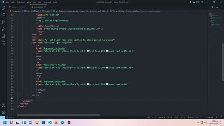Change file encoding UTF-8
Image resolution: width=224 pixels, height=126 pixels.
[170, 118]
